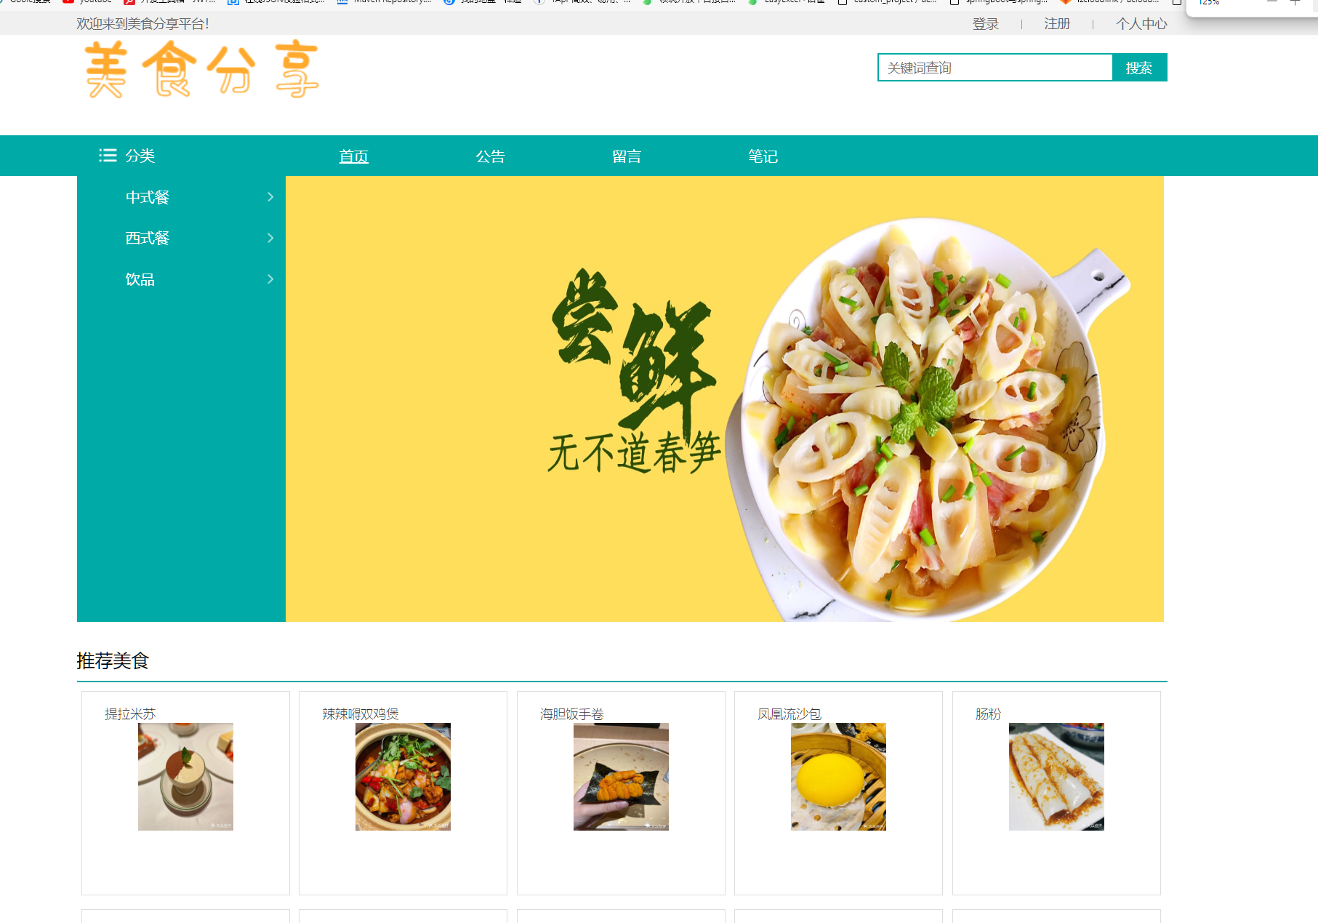Click the 肠粉 title text
This screenshot has height=923, width=1318.
coord(988,714)
